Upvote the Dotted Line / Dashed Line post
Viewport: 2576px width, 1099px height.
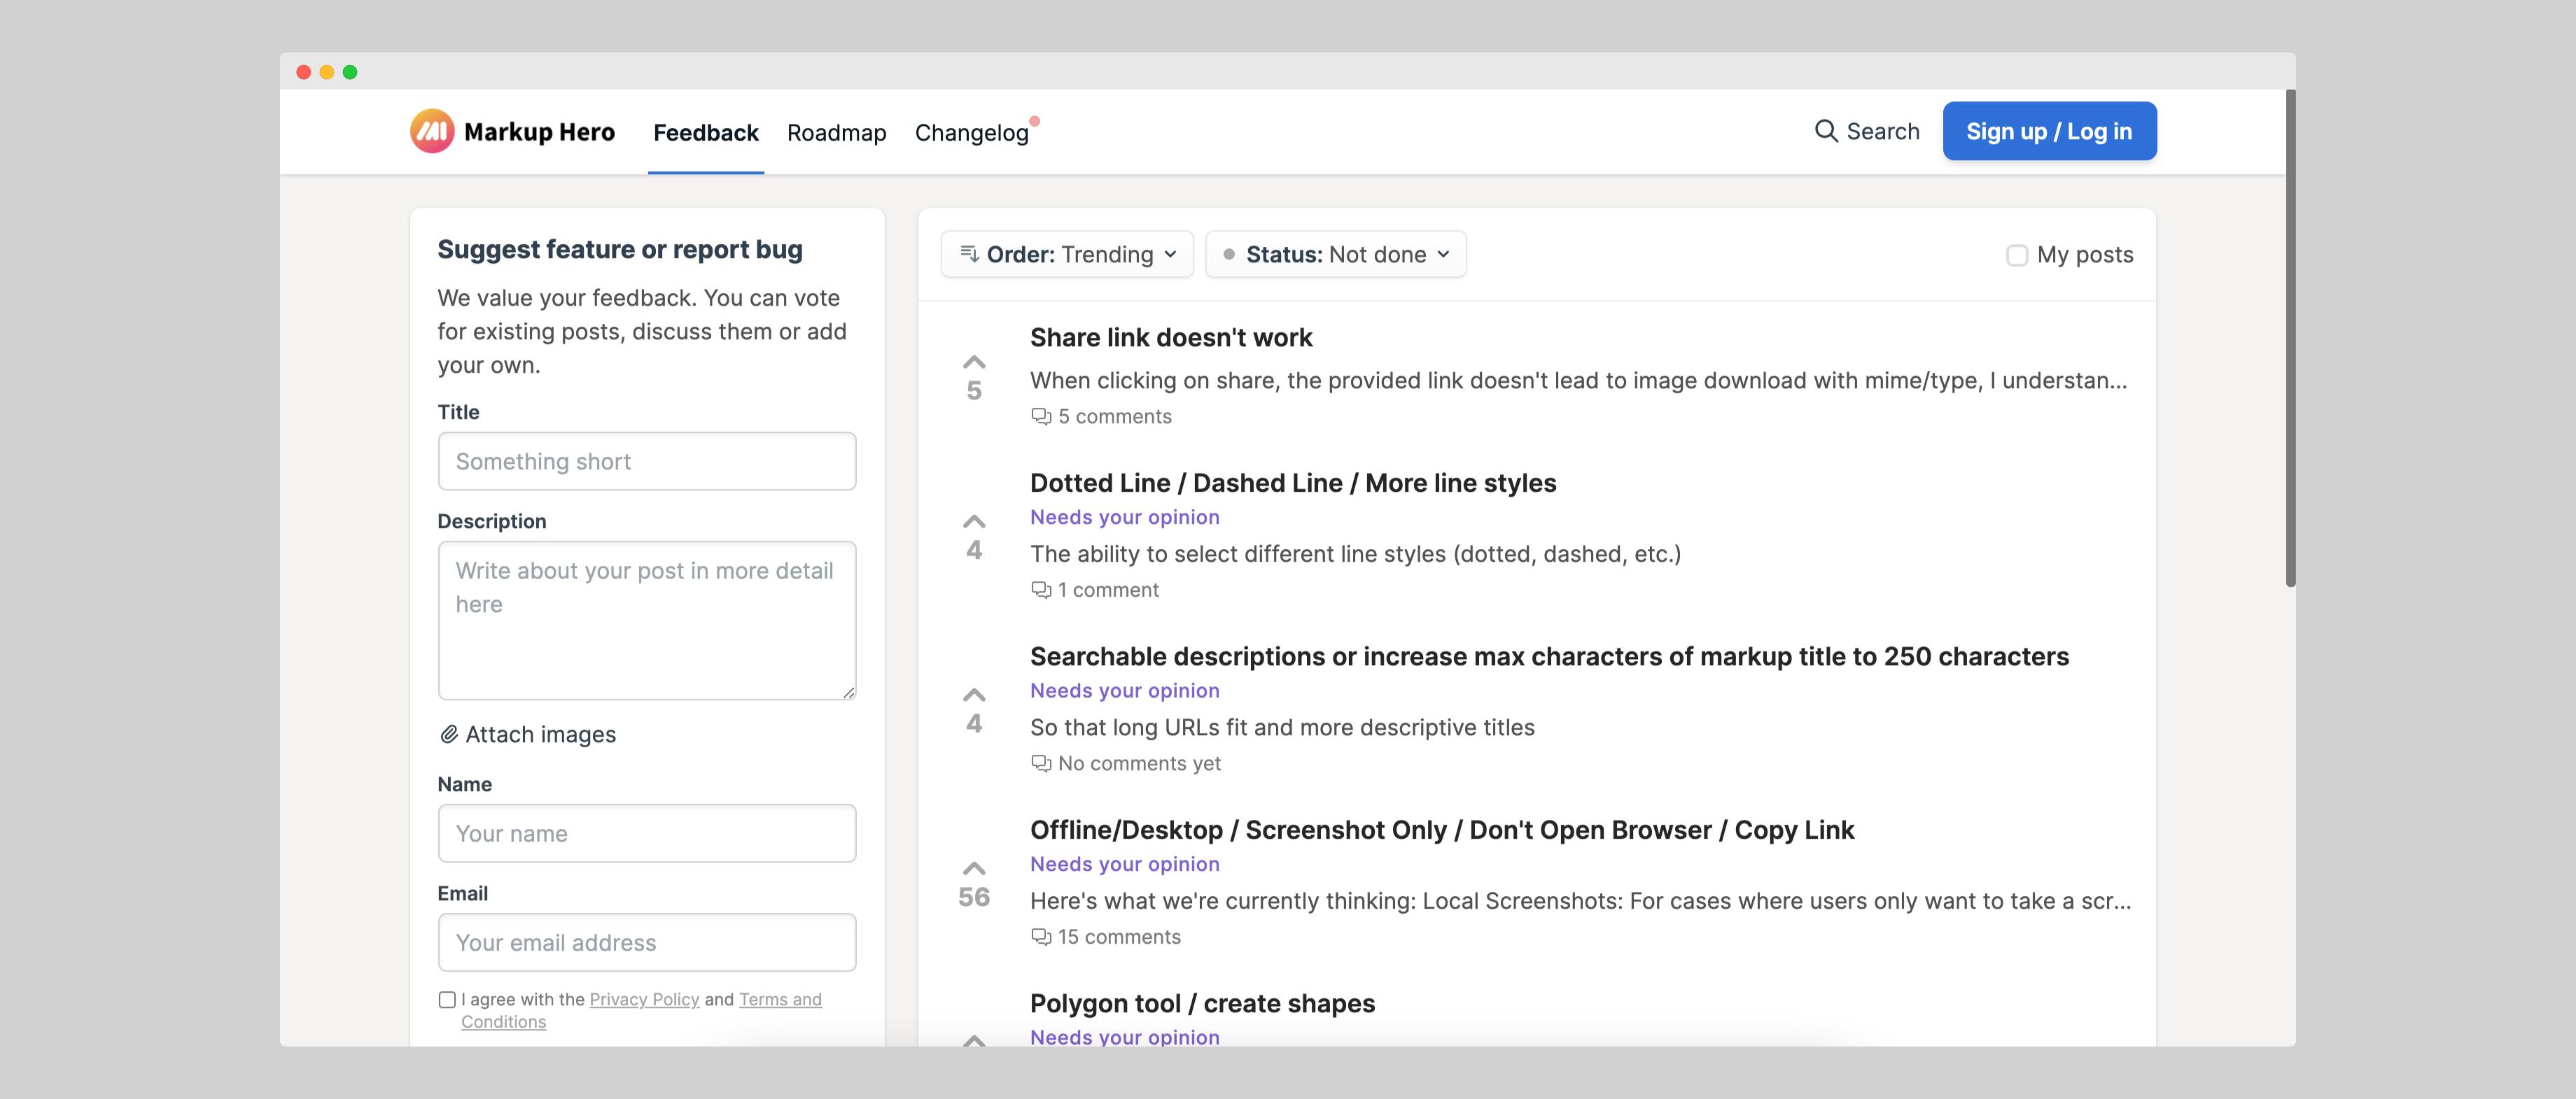pyautogui.click(x=974, y=522)
